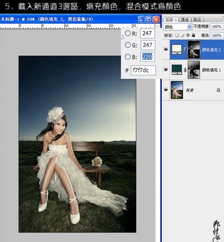224x242 pixels.
Task: Select the 背景 layer name
Action: pyautogui.click(x=190, y=90)
